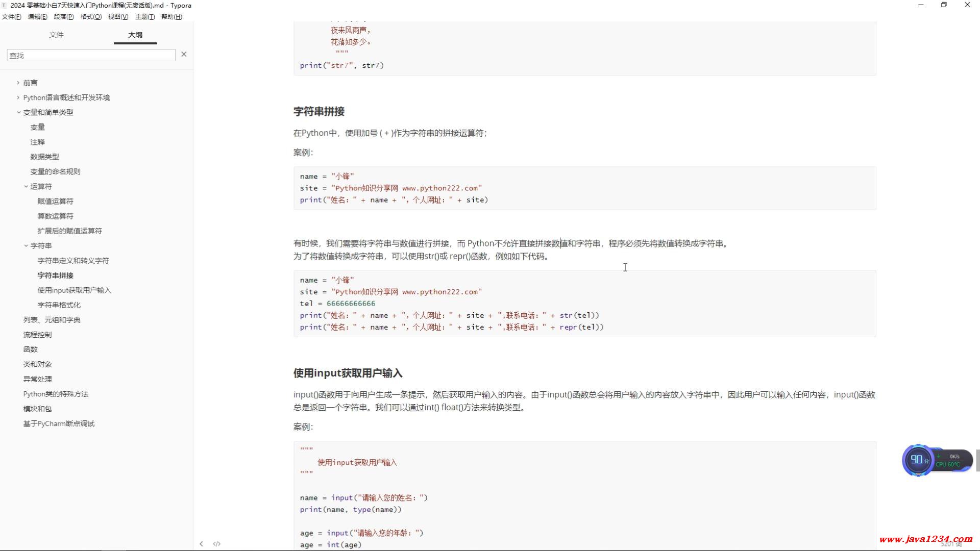Go to 数据类型 in the outline
The image size is (980, 551).
point(44,157)
